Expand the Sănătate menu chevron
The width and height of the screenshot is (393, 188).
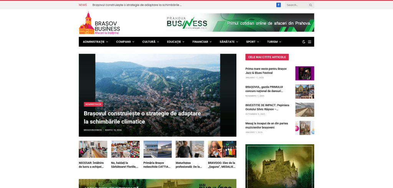pos(237,42)
